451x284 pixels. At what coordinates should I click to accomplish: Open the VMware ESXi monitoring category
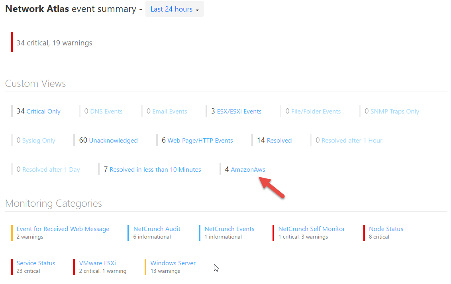[x=97, y=263]
